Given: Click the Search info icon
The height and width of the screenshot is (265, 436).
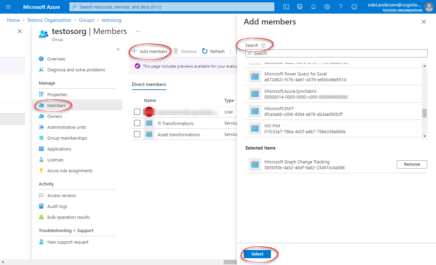Looking at the screenshot, I should point(263,45).
